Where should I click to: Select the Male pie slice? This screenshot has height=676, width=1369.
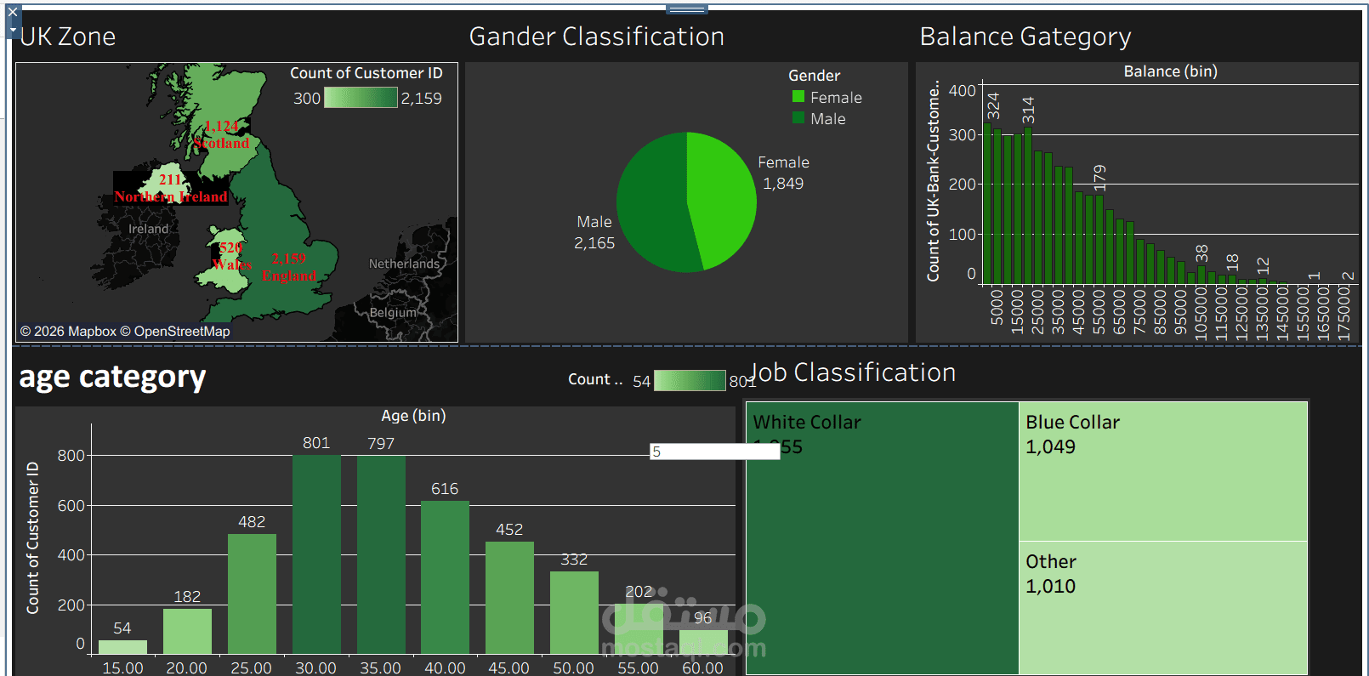pyautogui.click(x=650, y=204)
